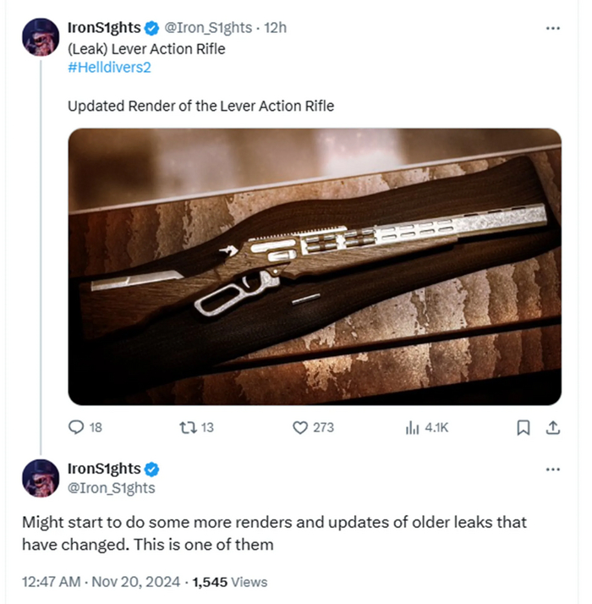The height and width of the screenshot is (604, 592).
Task: Open the IronS1ghts name in reply tweet
Action: (103, 469)
